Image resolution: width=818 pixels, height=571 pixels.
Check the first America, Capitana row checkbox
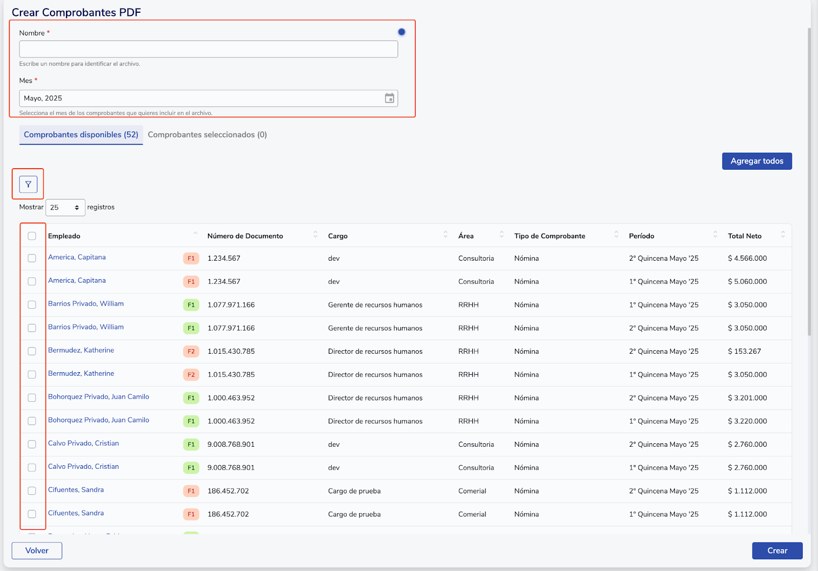[32, 258]
